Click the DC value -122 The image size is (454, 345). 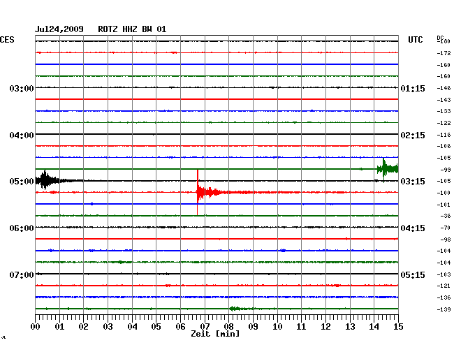pyautogui.click(x=444, y=123)
